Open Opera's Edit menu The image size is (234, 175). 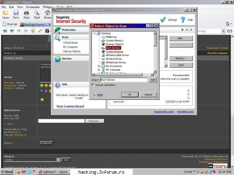coord(11,7)
